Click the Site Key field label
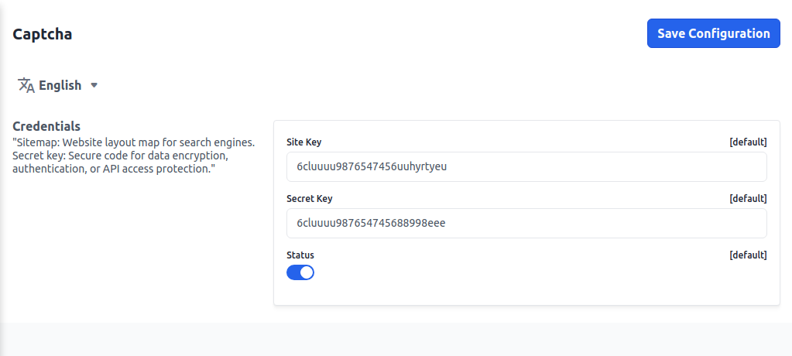The image size is (792, 356). (x=303, y=142)
